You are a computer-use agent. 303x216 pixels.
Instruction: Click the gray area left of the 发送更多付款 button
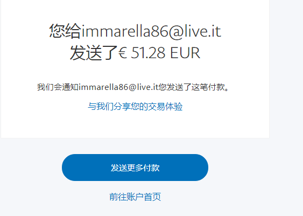click(x=31, y=168)
